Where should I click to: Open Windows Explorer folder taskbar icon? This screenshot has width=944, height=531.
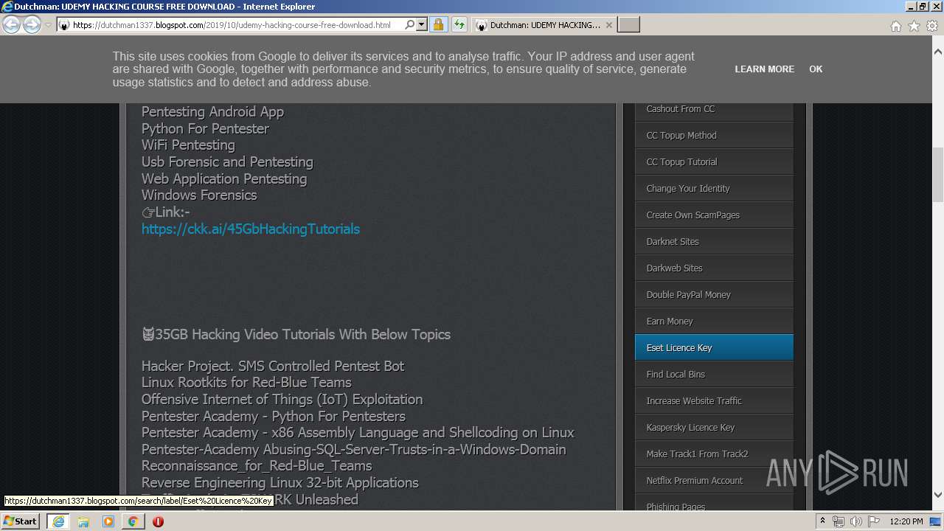(83, 521)
